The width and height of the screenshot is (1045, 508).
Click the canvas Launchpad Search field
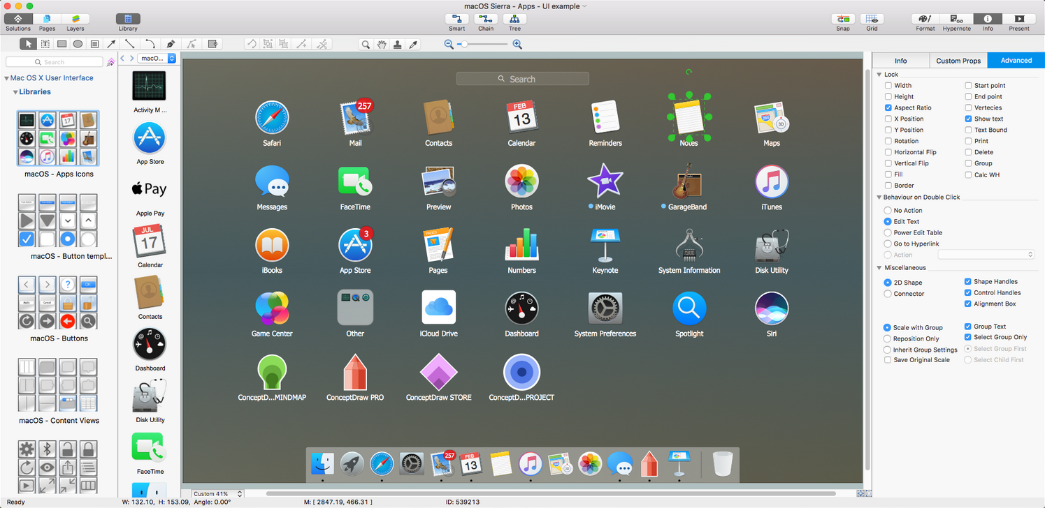click(x=522, y=79)
